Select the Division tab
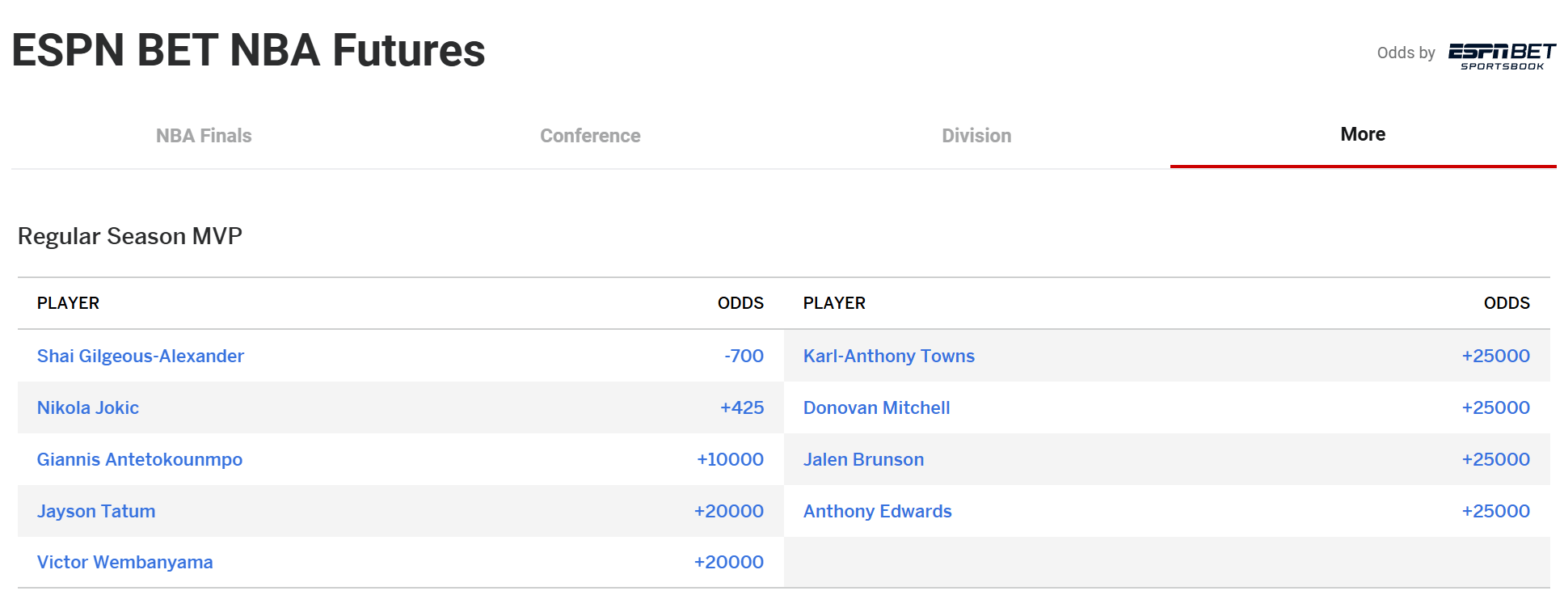This screenshot has height=612, width=1564. pyautogui.click(x=976, y=136)
